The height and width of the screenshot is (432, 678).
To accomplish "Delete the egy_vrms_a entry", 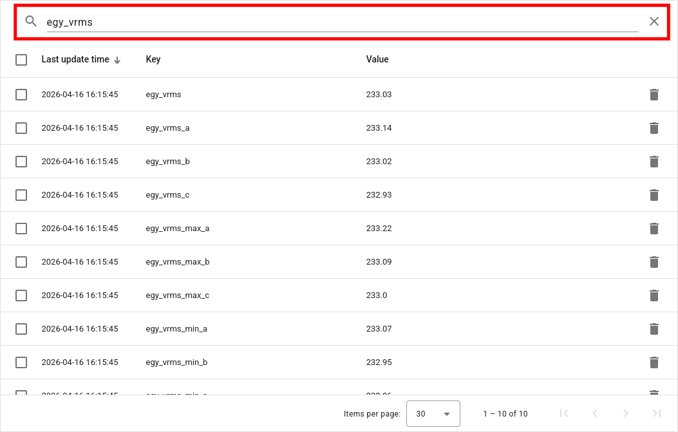I will pos(654,128).
